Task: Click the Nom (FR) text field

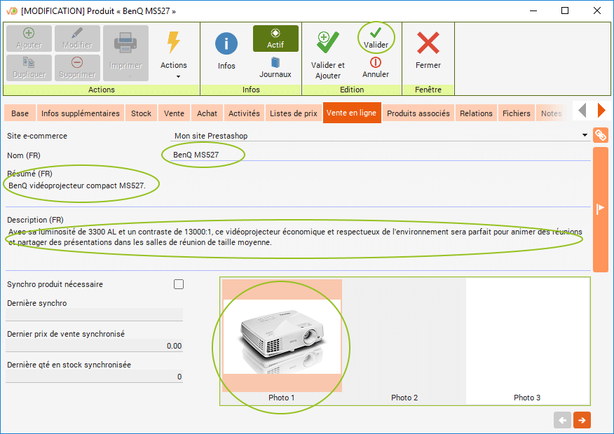Action: 378,155
